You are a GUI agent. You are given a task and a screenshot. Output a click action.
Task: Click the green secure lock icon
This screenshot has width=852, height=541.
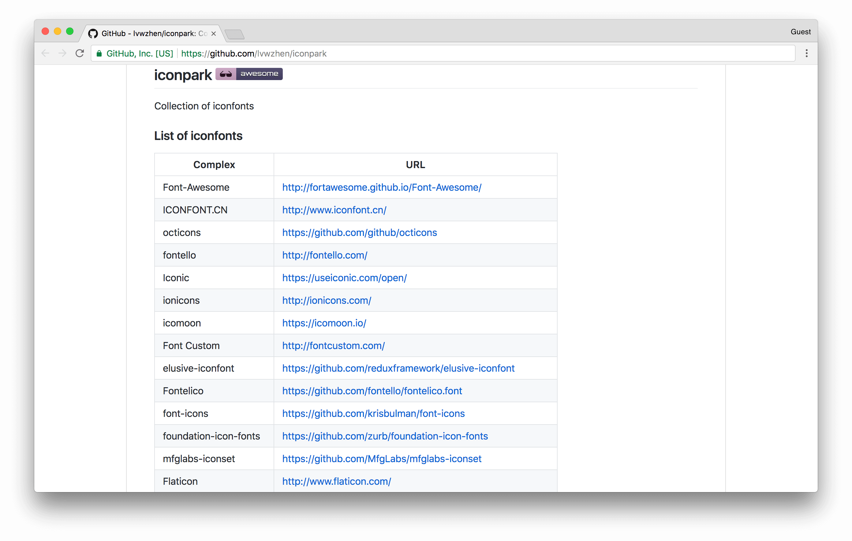pyautogui.click(x=99, y=53)
